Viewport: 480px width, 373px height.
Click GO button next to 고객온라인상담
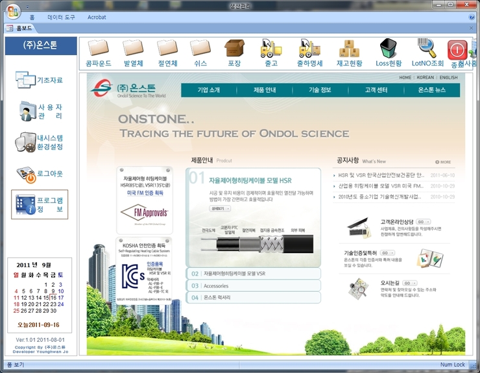(x=424, y=222)
